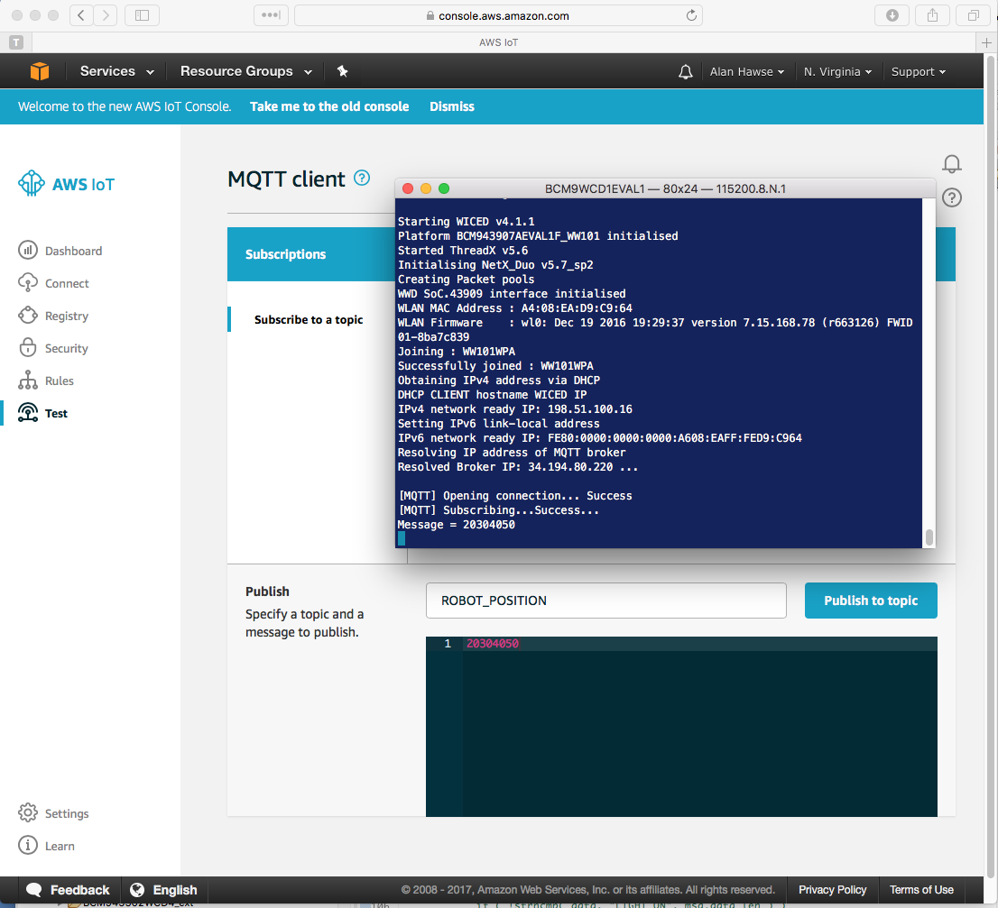998x908 pixels.
Task: Click the AWS IoT logo in sidebar
Action: coord(66,184)
